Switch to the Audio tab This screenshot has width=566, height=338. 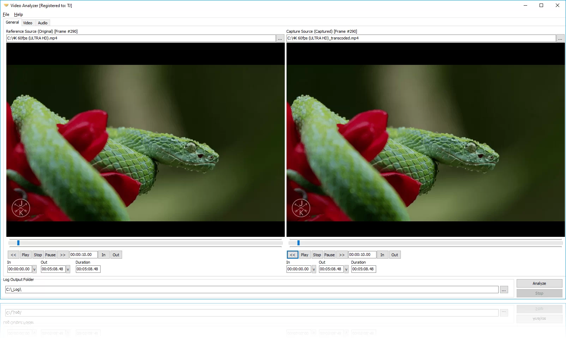[42, 23]
